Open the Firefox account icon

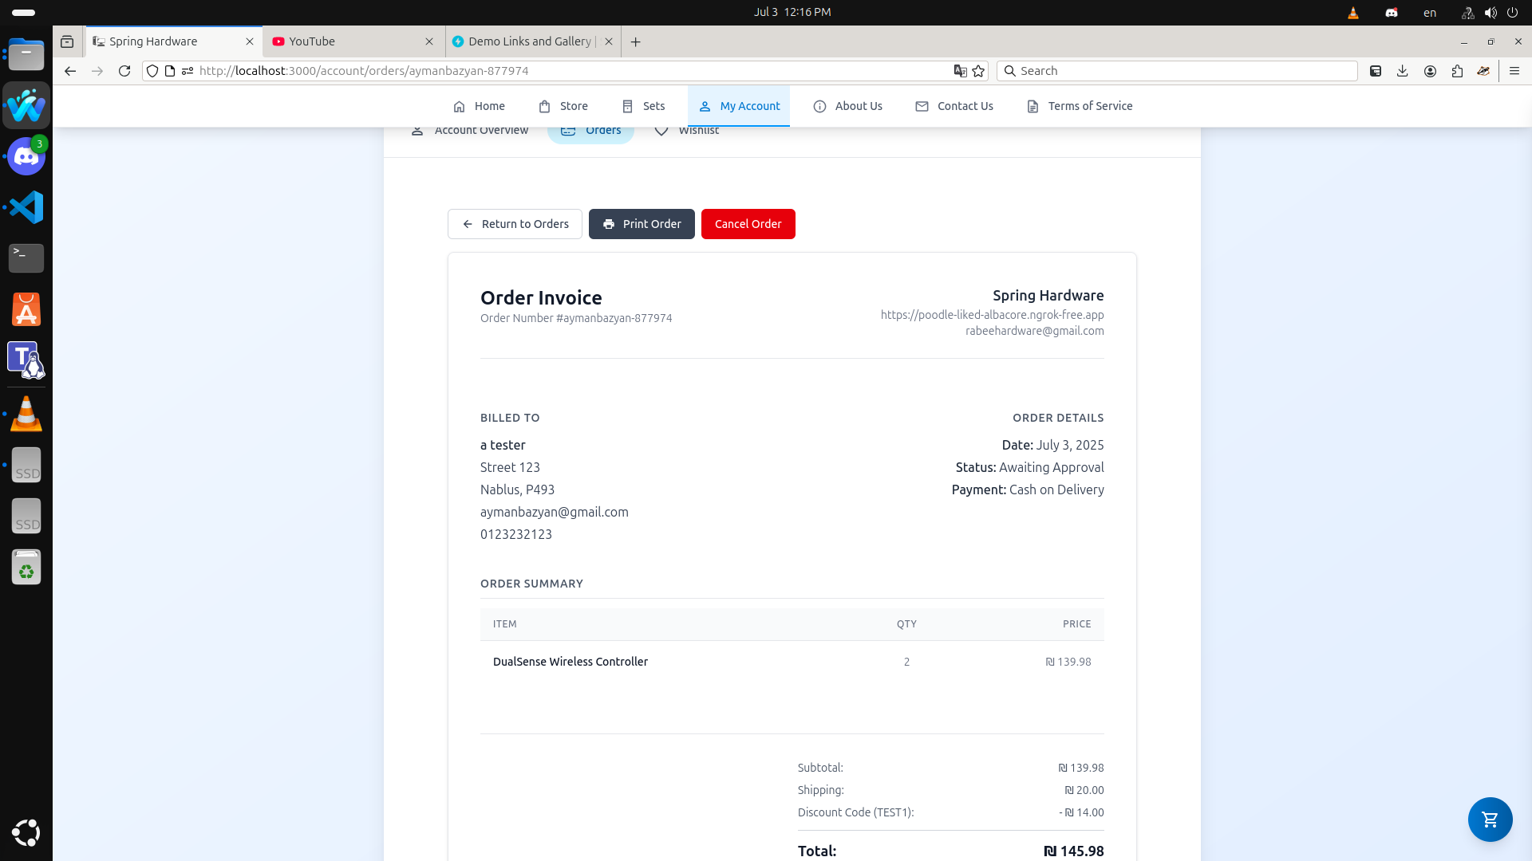pos(1430,71)
